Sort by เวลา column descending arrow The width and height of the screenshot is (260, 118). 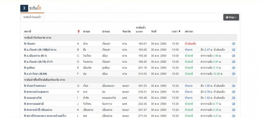pos(179,31)
